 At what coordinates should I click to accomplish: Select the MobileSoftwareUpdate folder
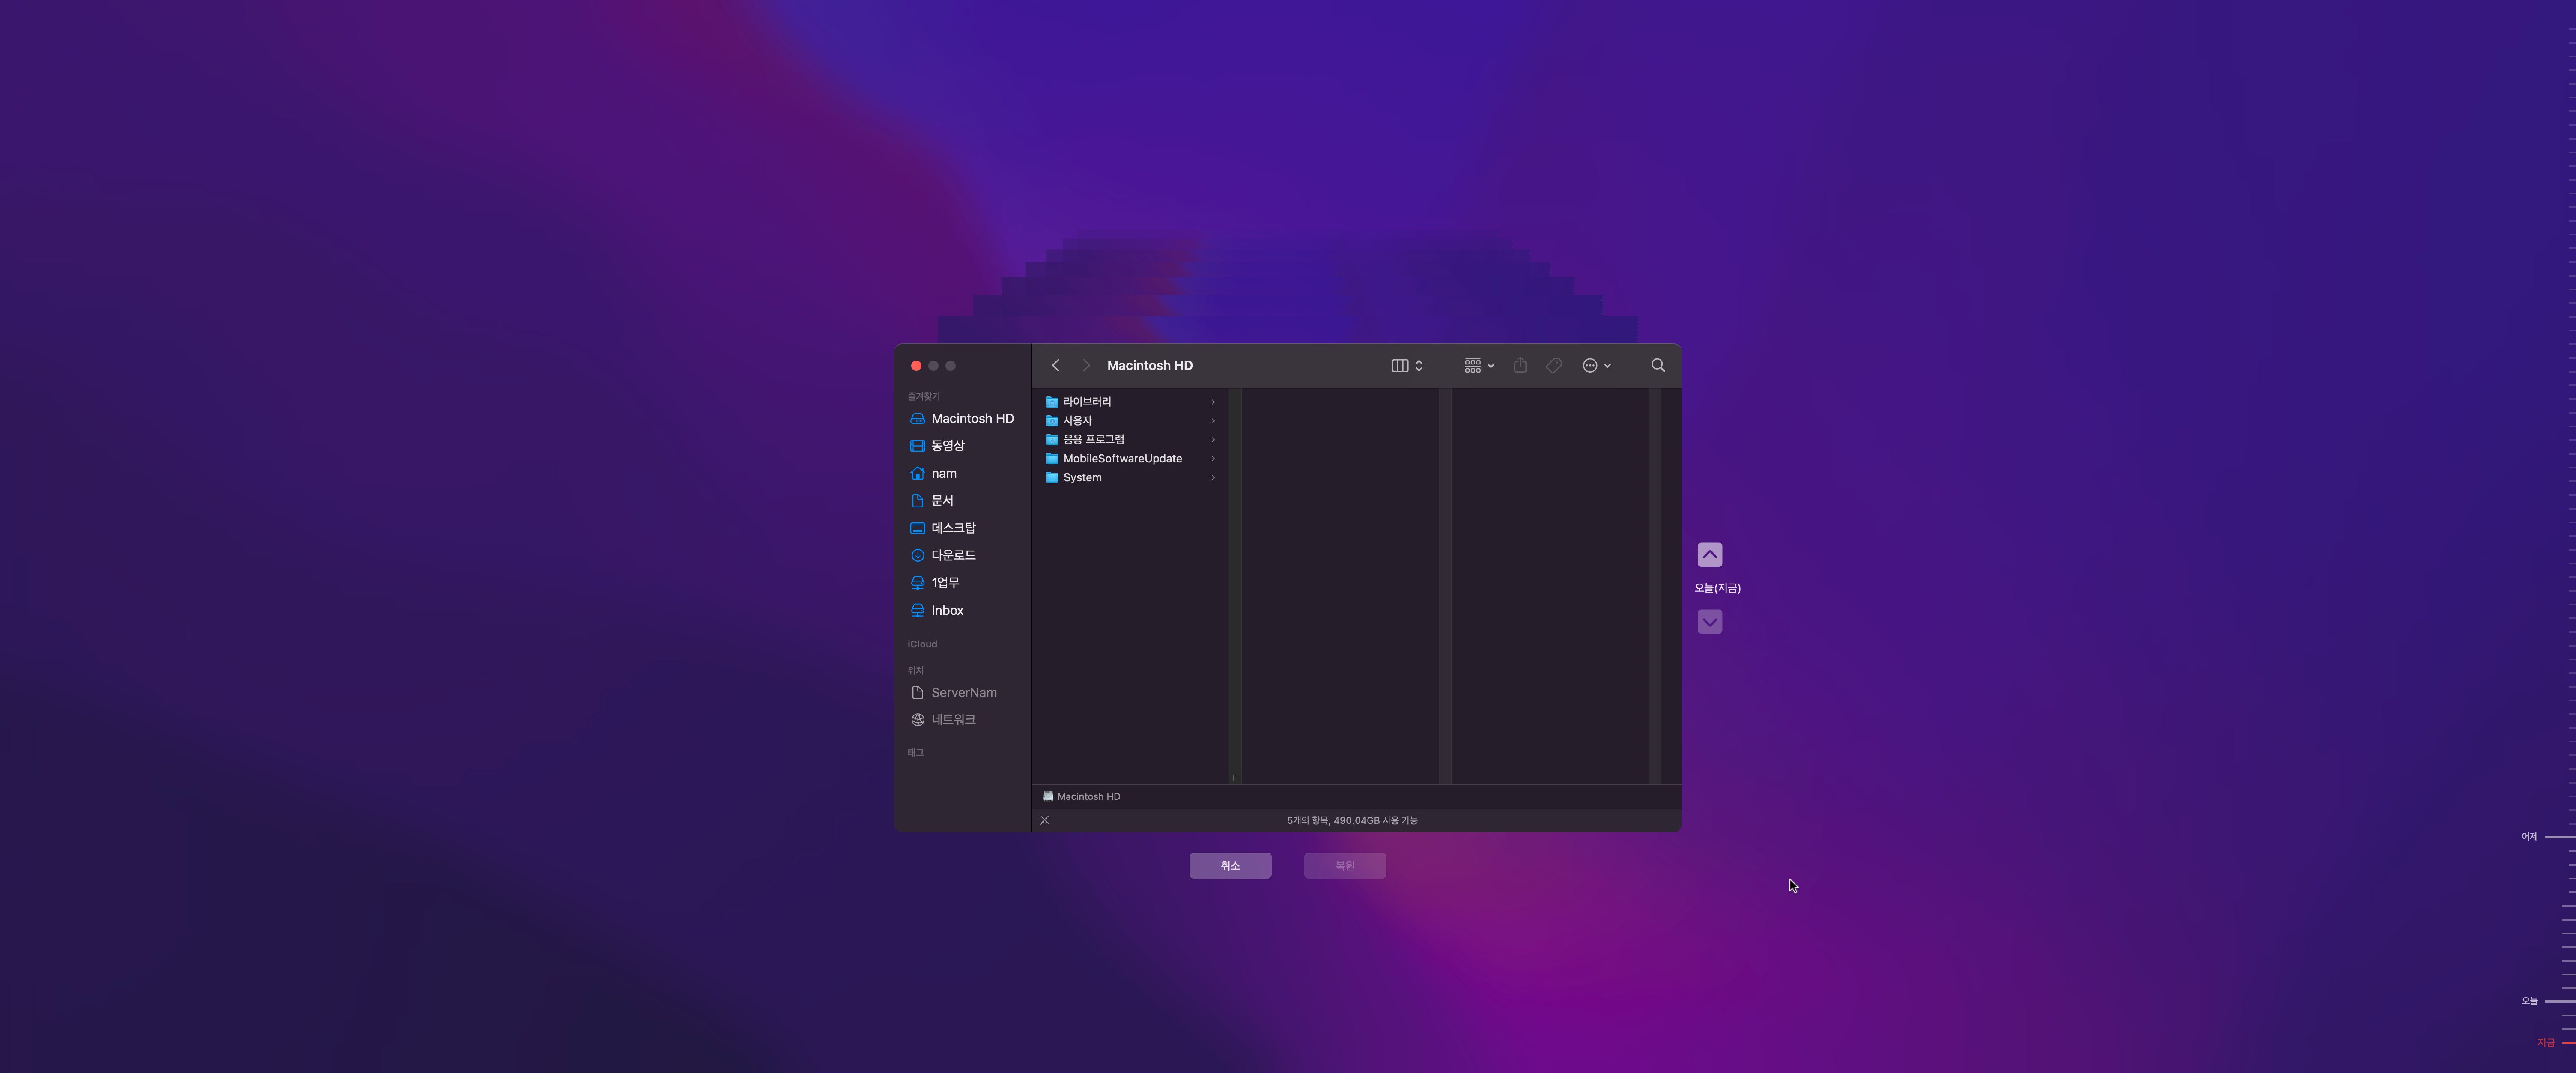coord(1122,458)
